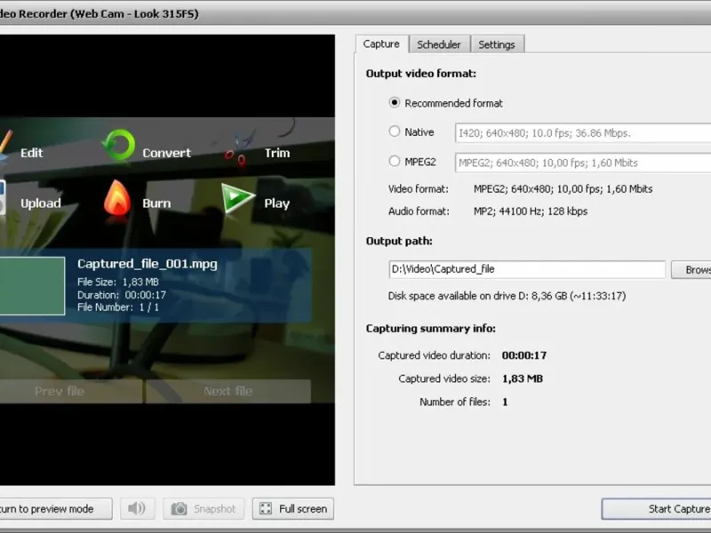Click the Number of files value 1

pos(505,402)
